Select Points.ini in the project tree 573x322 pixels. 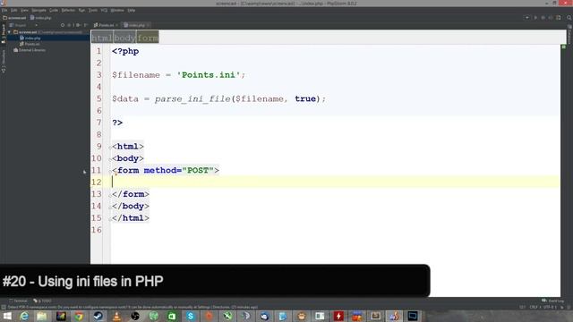(30, 44)
